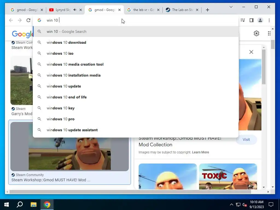Open 'Steam Workshop::Gmod MUST HAVE! Mod ...' result

(51, 180)
